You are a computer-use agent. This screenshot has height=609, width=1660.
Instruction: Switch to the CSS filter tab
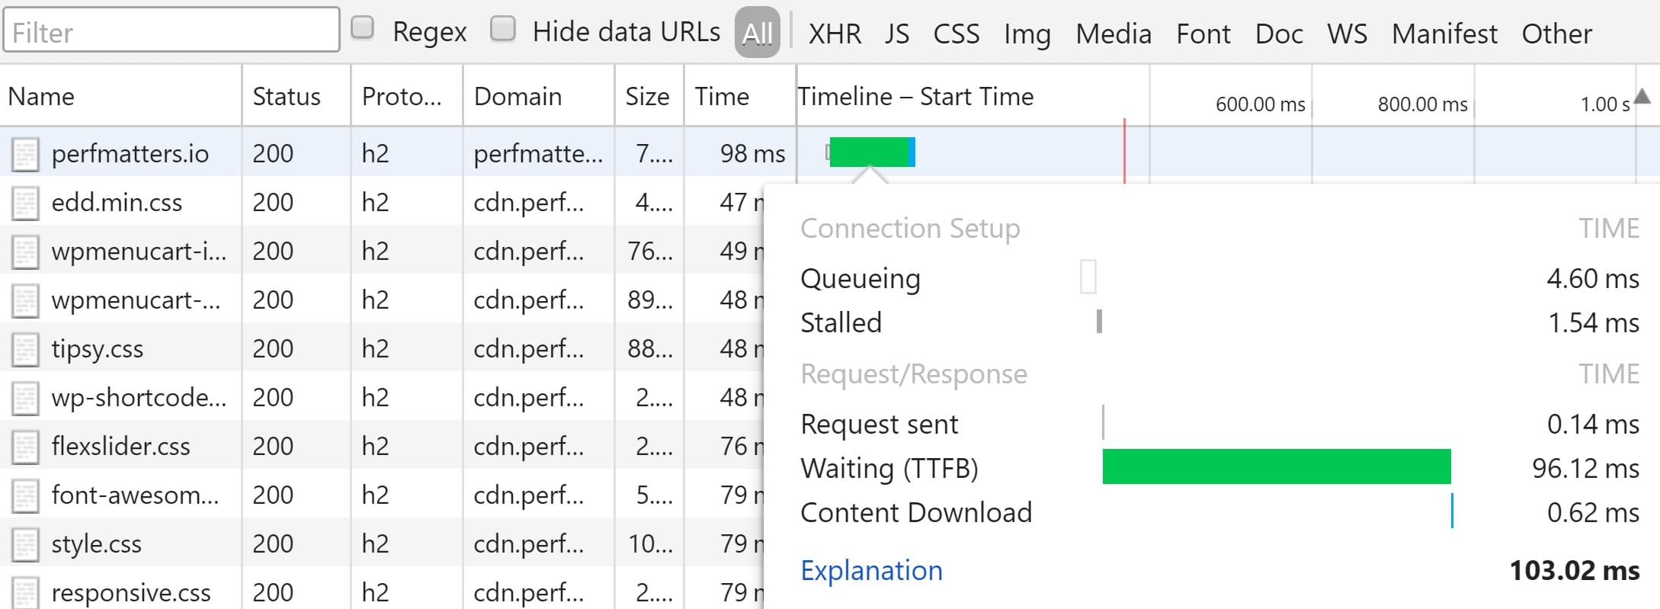click(x=957, y=33)
